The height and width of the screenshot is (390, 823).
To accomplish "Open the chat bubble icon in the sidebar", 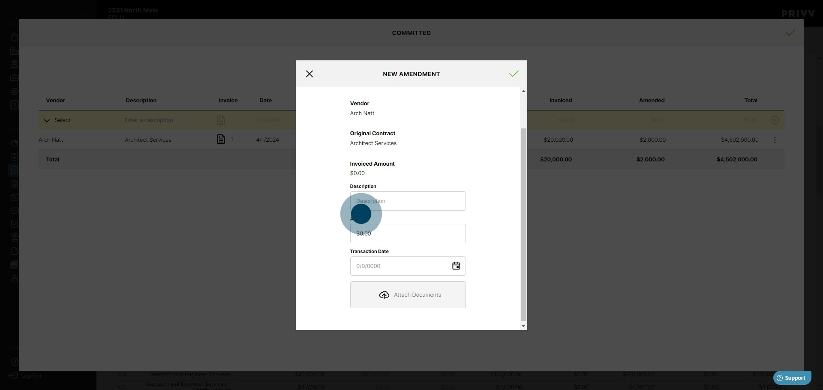I will pos(15,211).
